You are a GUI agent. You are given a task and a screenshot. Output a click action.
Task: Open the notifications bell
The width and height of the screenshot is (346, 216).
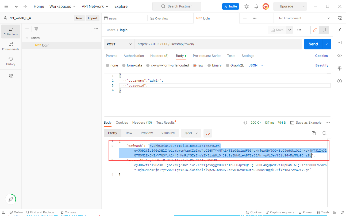click(x=256, y=6)
